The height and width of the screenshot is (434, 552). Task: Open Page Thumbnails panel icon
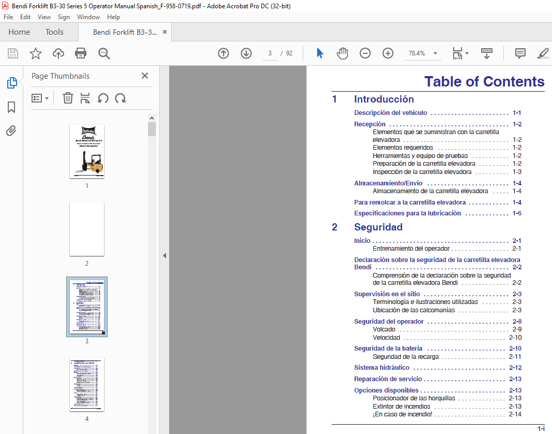(11, 82)
